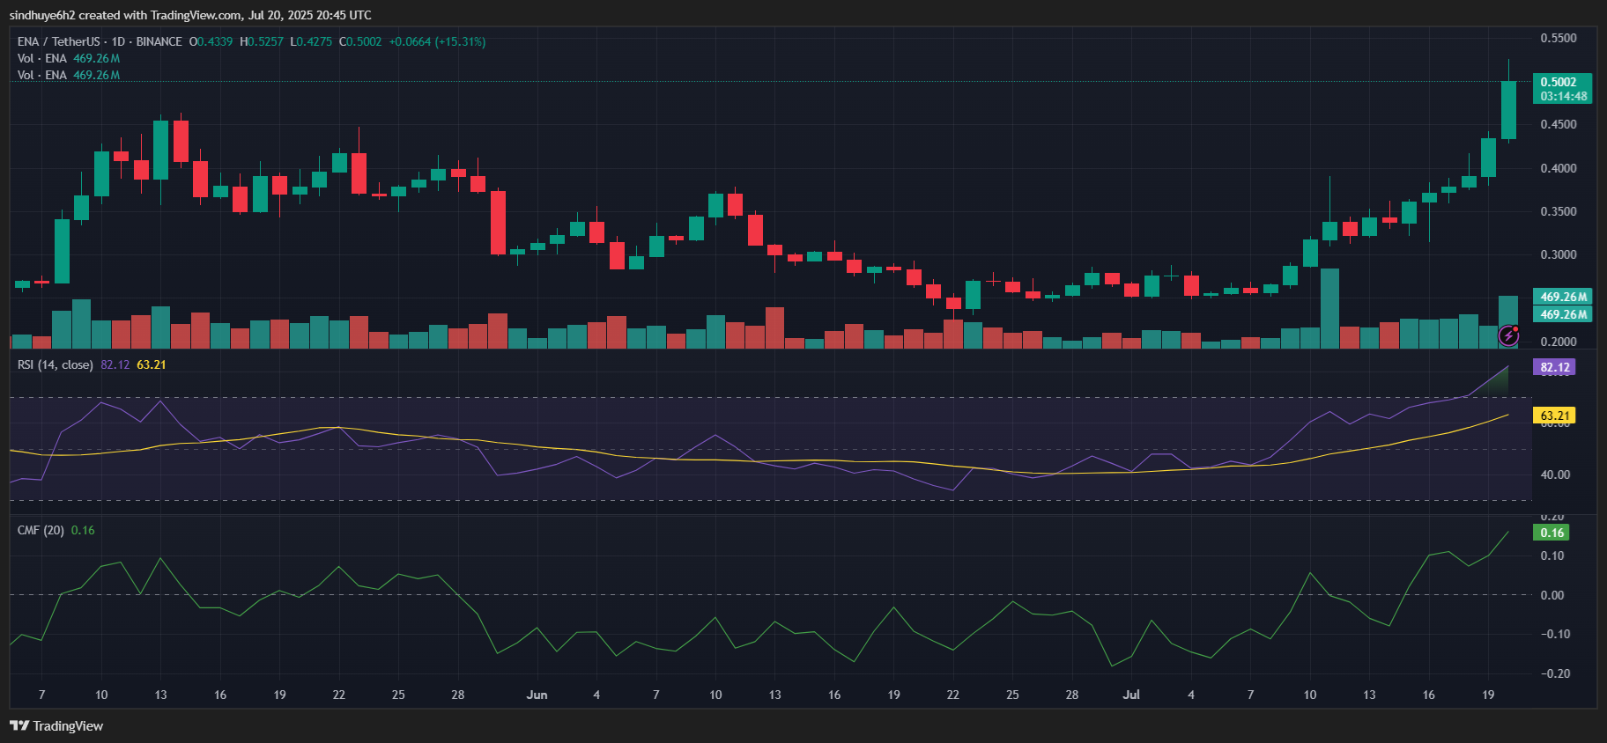Click the current price label 0.5002
The height and width of the screenshot is (743, 1607).
tap(1561, 82)
